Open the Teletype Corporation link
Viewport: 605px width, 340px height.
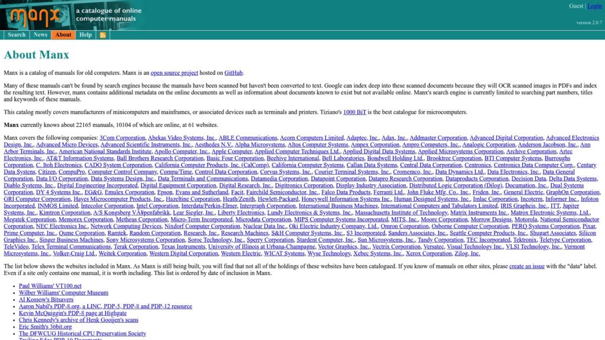coord(565,240)
